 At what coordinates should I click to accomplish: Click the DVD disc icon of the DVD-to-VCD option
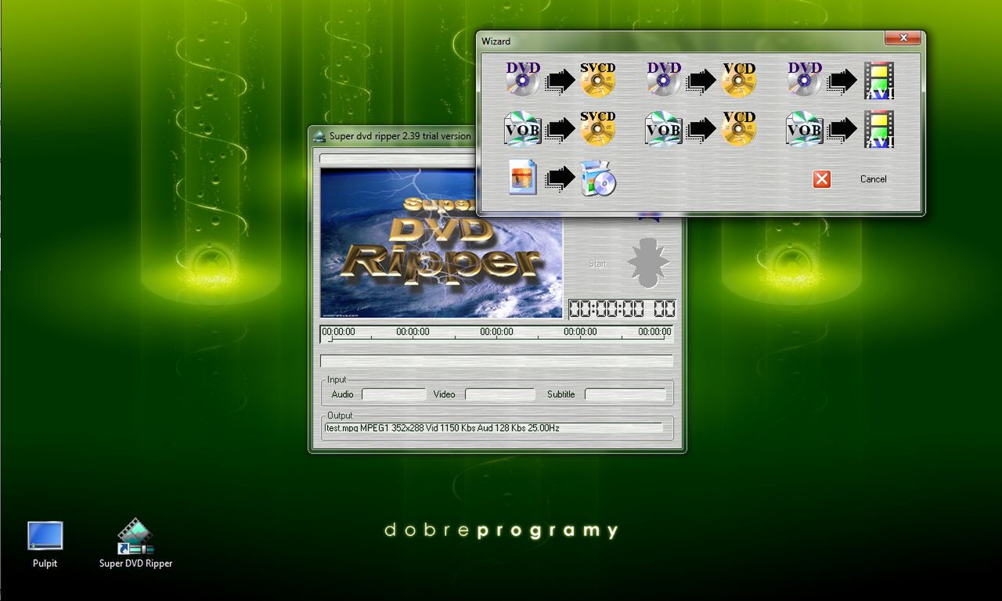tap(664, 79)
